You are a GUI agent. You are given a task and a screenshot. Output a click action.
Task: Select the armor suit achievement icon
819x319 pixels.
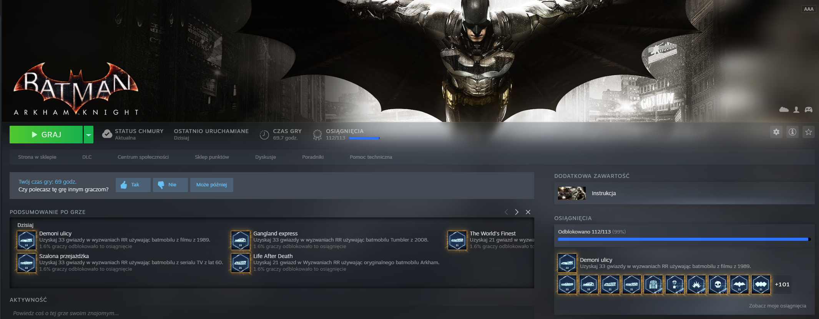pos(653,284)
